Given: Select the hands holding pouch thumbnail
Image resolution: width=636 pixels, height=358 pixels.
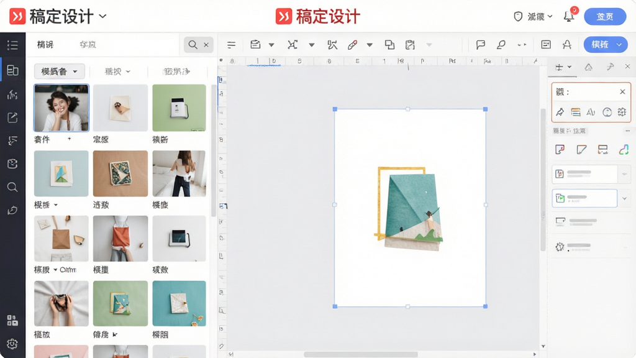Looking at the screenshot, I should pyautogui.click(x=61, y=303).
